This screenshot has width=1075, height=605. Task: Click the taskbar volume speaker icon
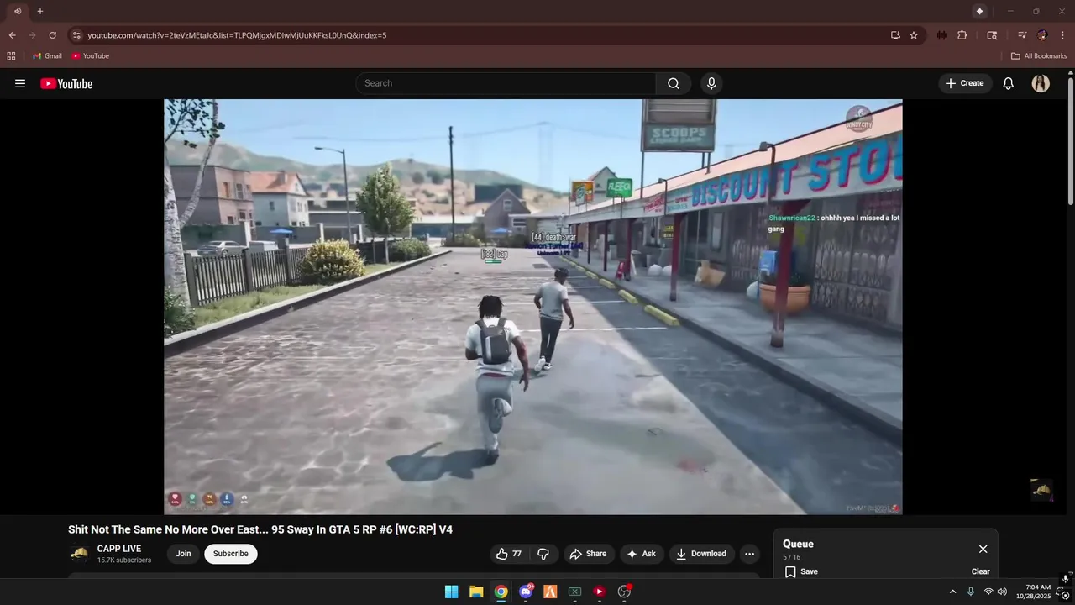pyautogui.click(x=1002, y=592)
